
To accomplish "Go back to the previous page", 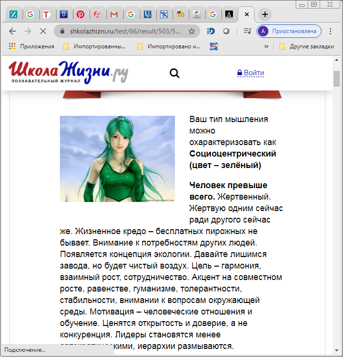I will tap(12, 31).
